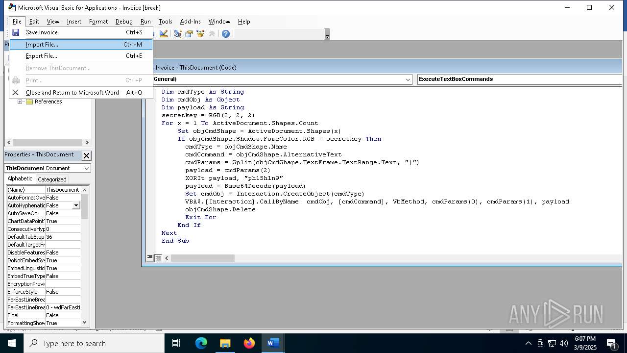Screen dimensions: 627x353
Task: Click the Design Mode toolbar icon
Action: 164,34
